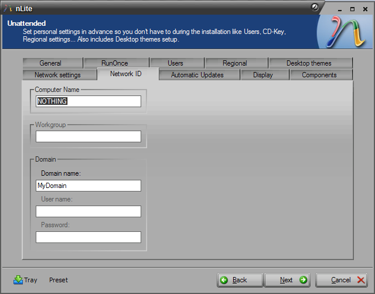
Task: Click the Workgroup text field
Action: click(x=88, y=136)
